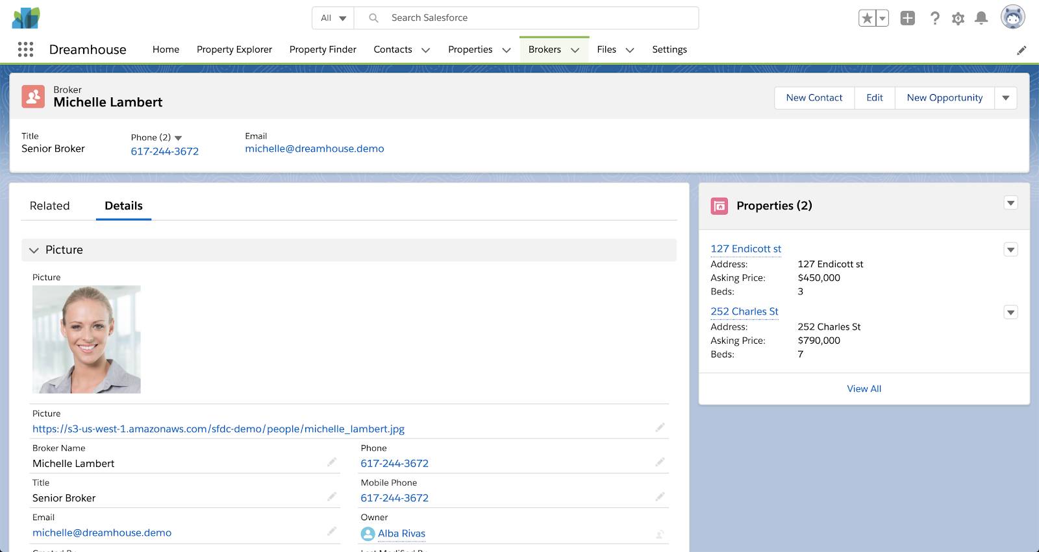Click the search magnifier icon
The image size is (1039, 552).
tap(373, 18)
